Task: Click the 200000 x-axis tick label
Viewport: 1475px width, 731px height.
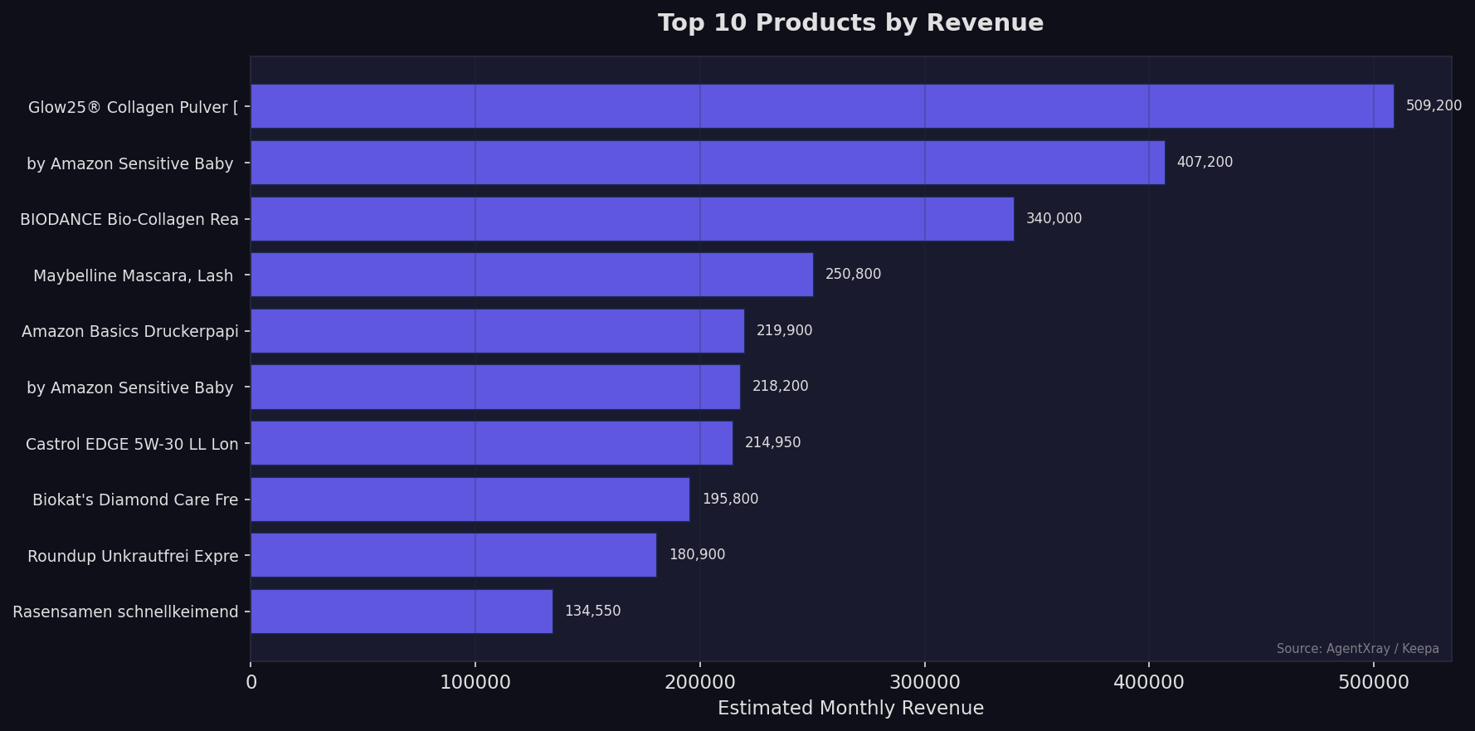Action: click(x=700, y=683)
